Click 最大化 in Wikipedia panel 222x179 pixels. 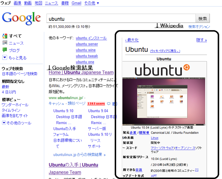coord(132,40)
